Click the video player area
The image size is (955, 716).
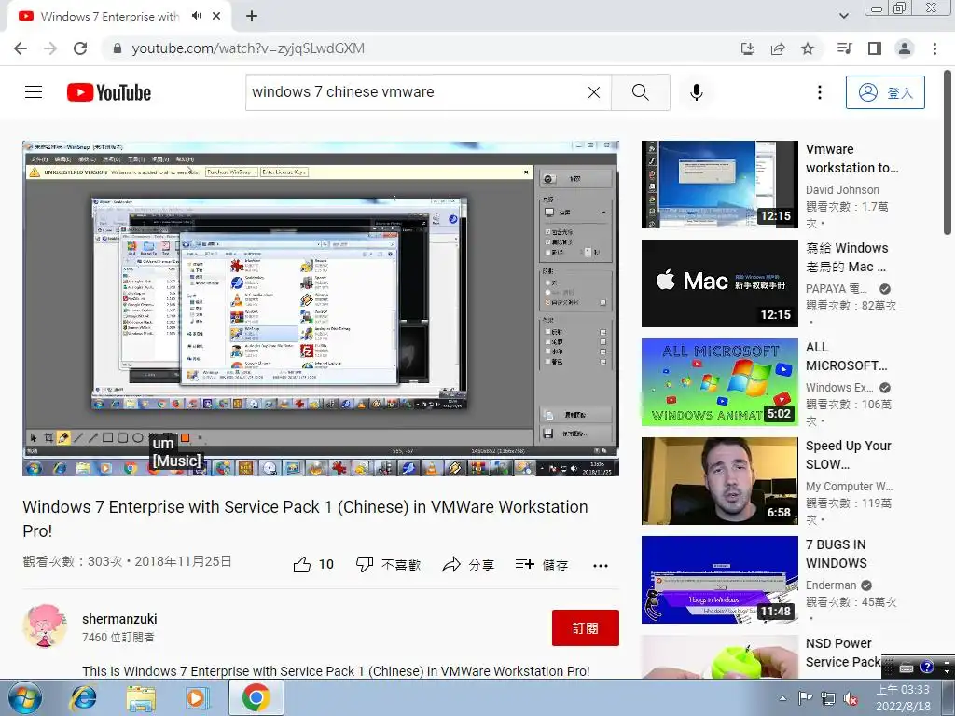tap(321, 309)
